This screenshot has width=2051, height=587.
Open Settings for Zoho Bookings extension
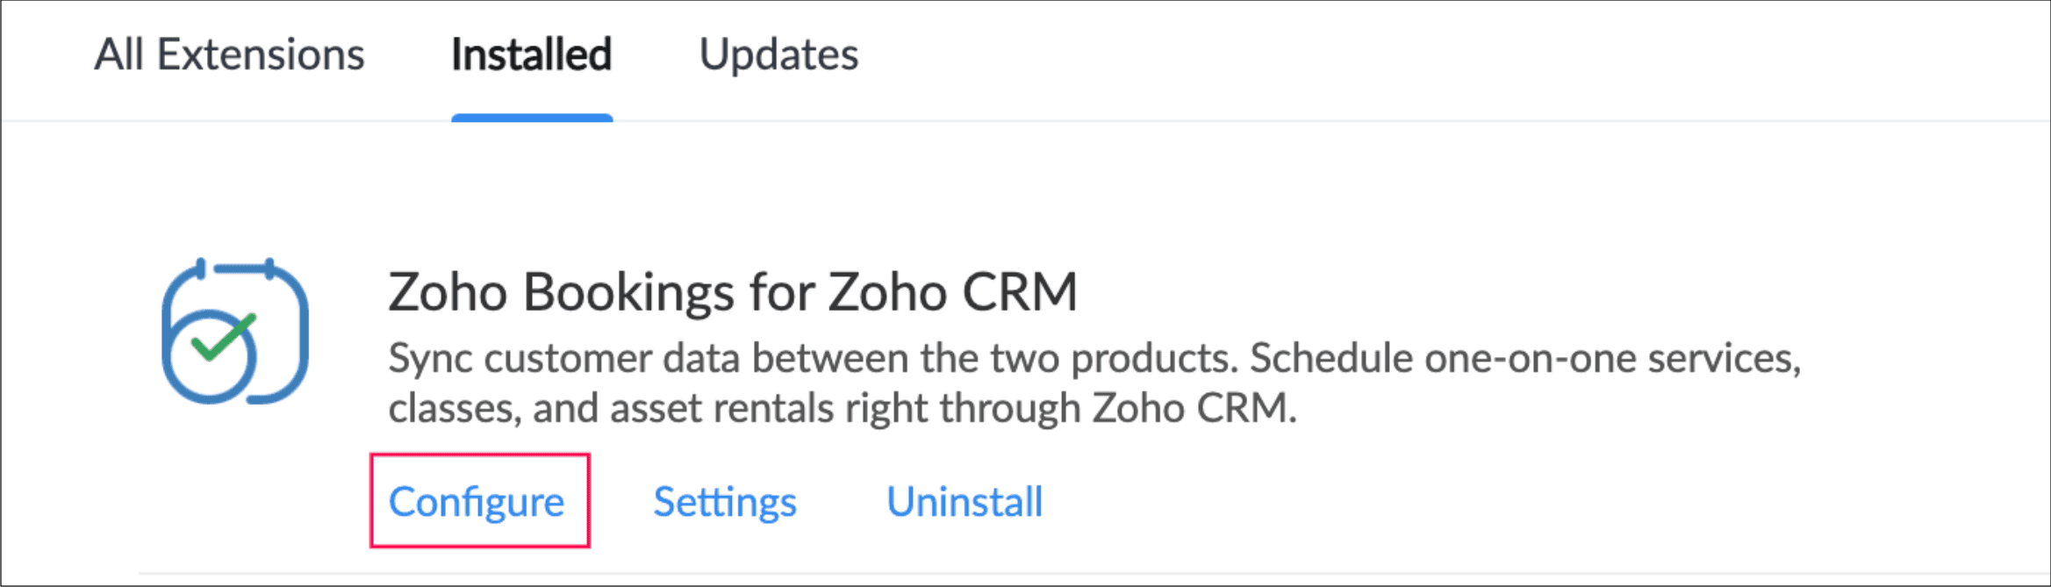coord(725,502)
